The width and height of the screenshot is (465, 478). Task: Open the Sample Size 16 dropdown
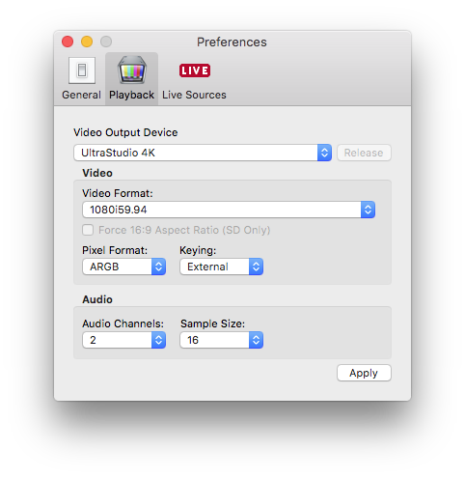pyautogui.click(x=221, y=340)
